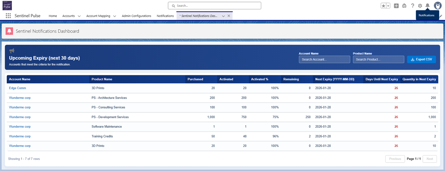445x171 pixels.
Task: Open the App Launcher grid icon
Action: 8,16
